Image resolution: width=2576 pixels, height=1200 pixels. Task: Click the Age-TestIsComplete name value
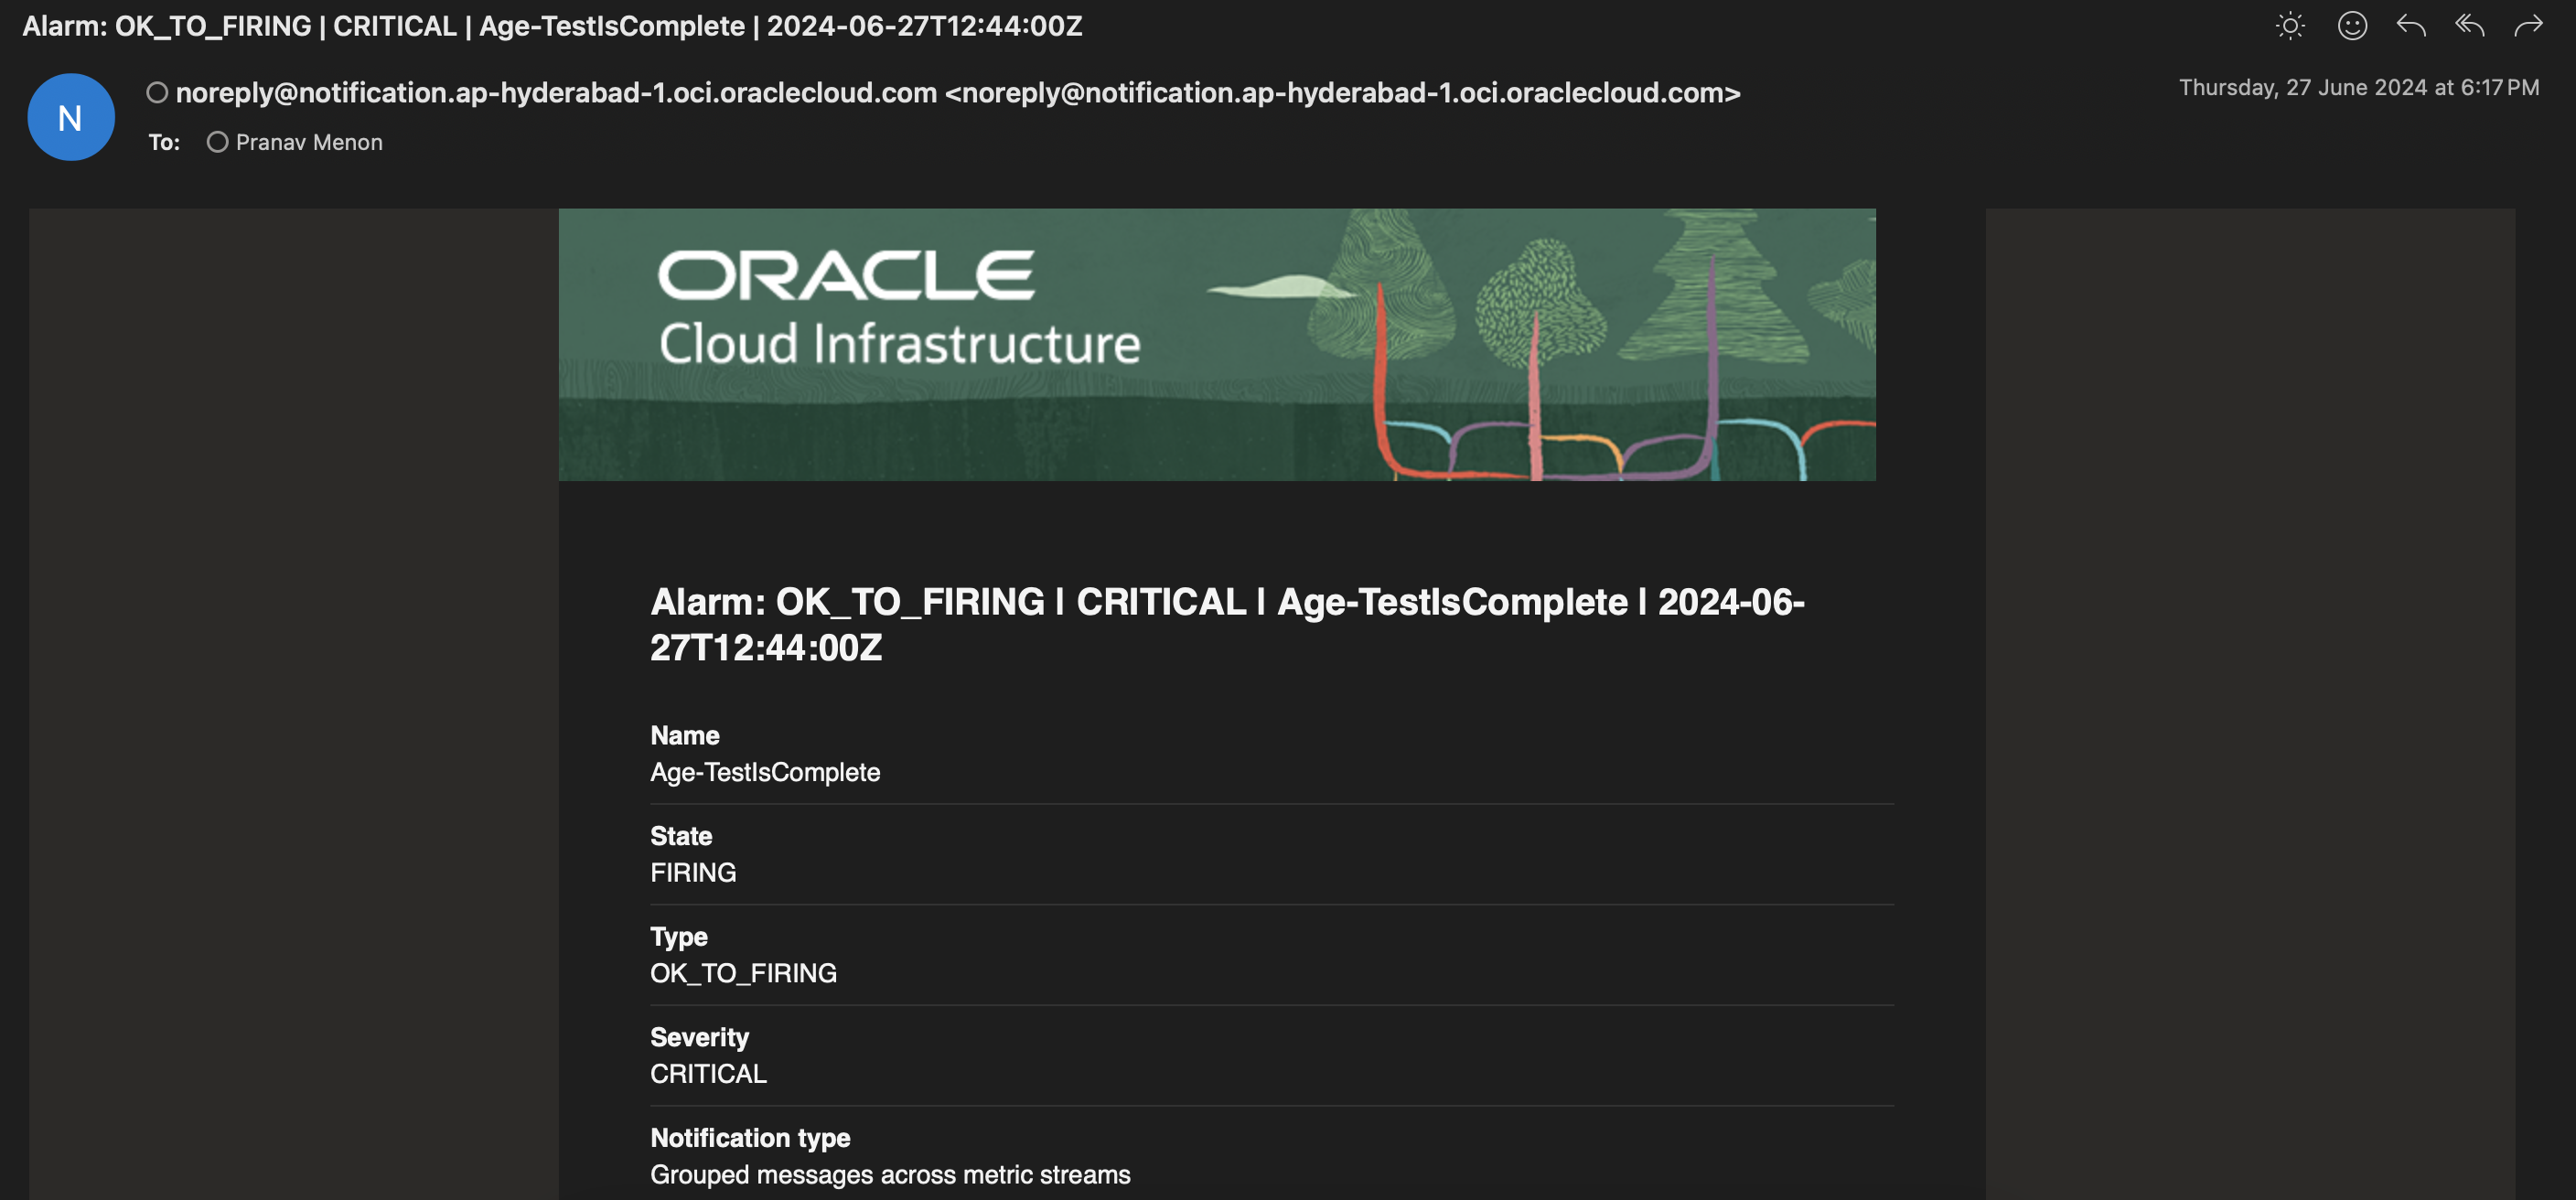tap(764, 772)
